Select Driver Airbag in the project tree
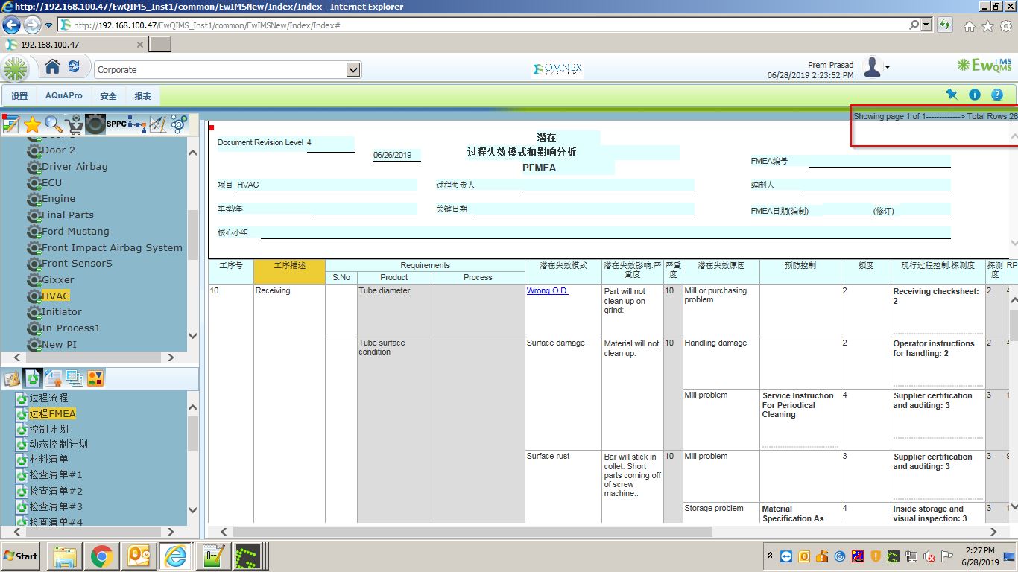 click(x=75, y=166)
